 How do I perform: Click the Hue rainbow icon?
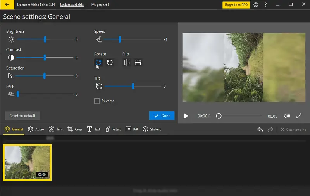click(x=11, y=94)
